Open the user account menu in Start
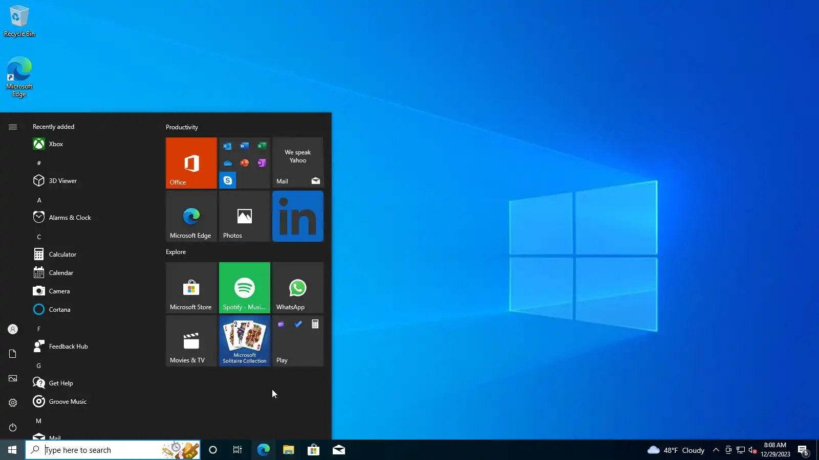The image size is (819, 460). pyautogui.click(x=13, y=329)
